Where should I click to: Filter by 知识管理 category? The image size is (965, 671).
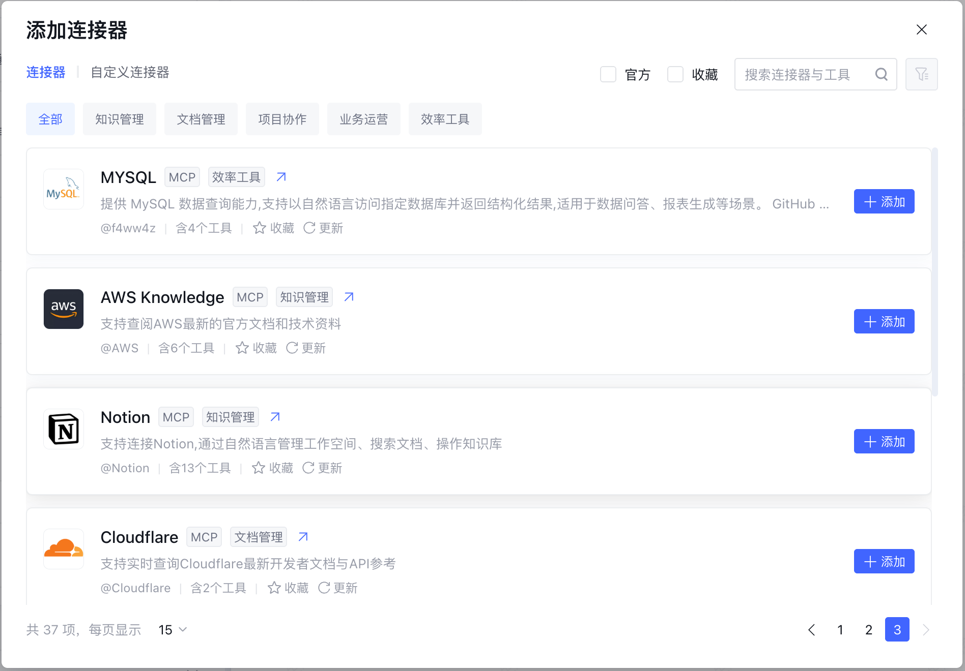[120, 119]
